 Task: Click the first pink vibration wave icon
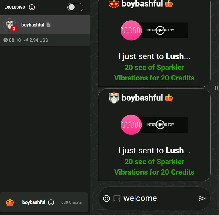point(131,30)
